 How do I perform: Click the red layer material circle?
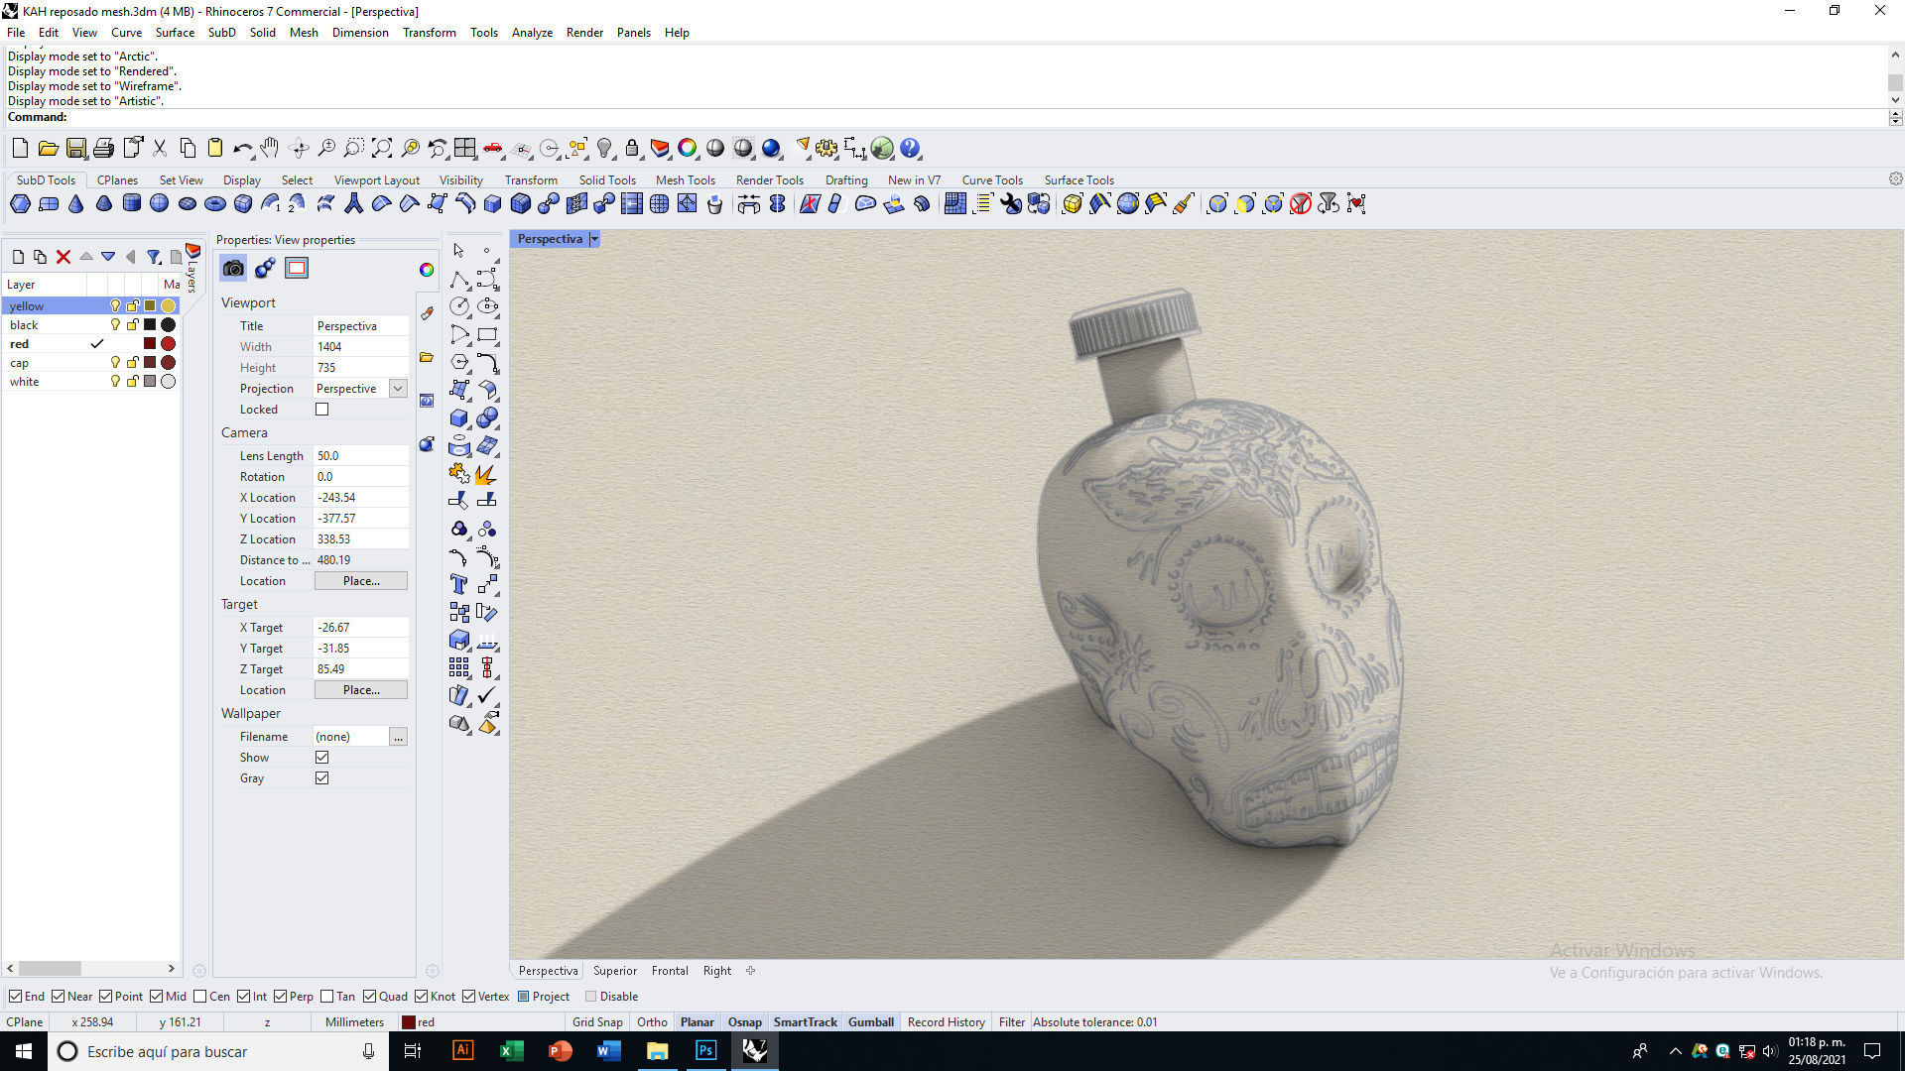tap(169, 344)
